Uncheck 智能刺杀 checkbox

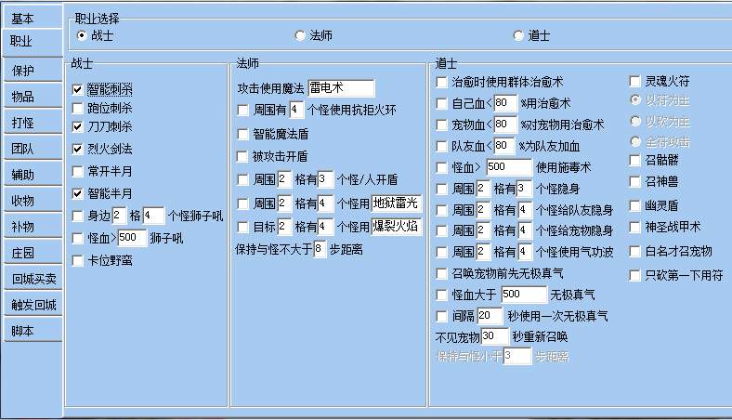point(77,89)
